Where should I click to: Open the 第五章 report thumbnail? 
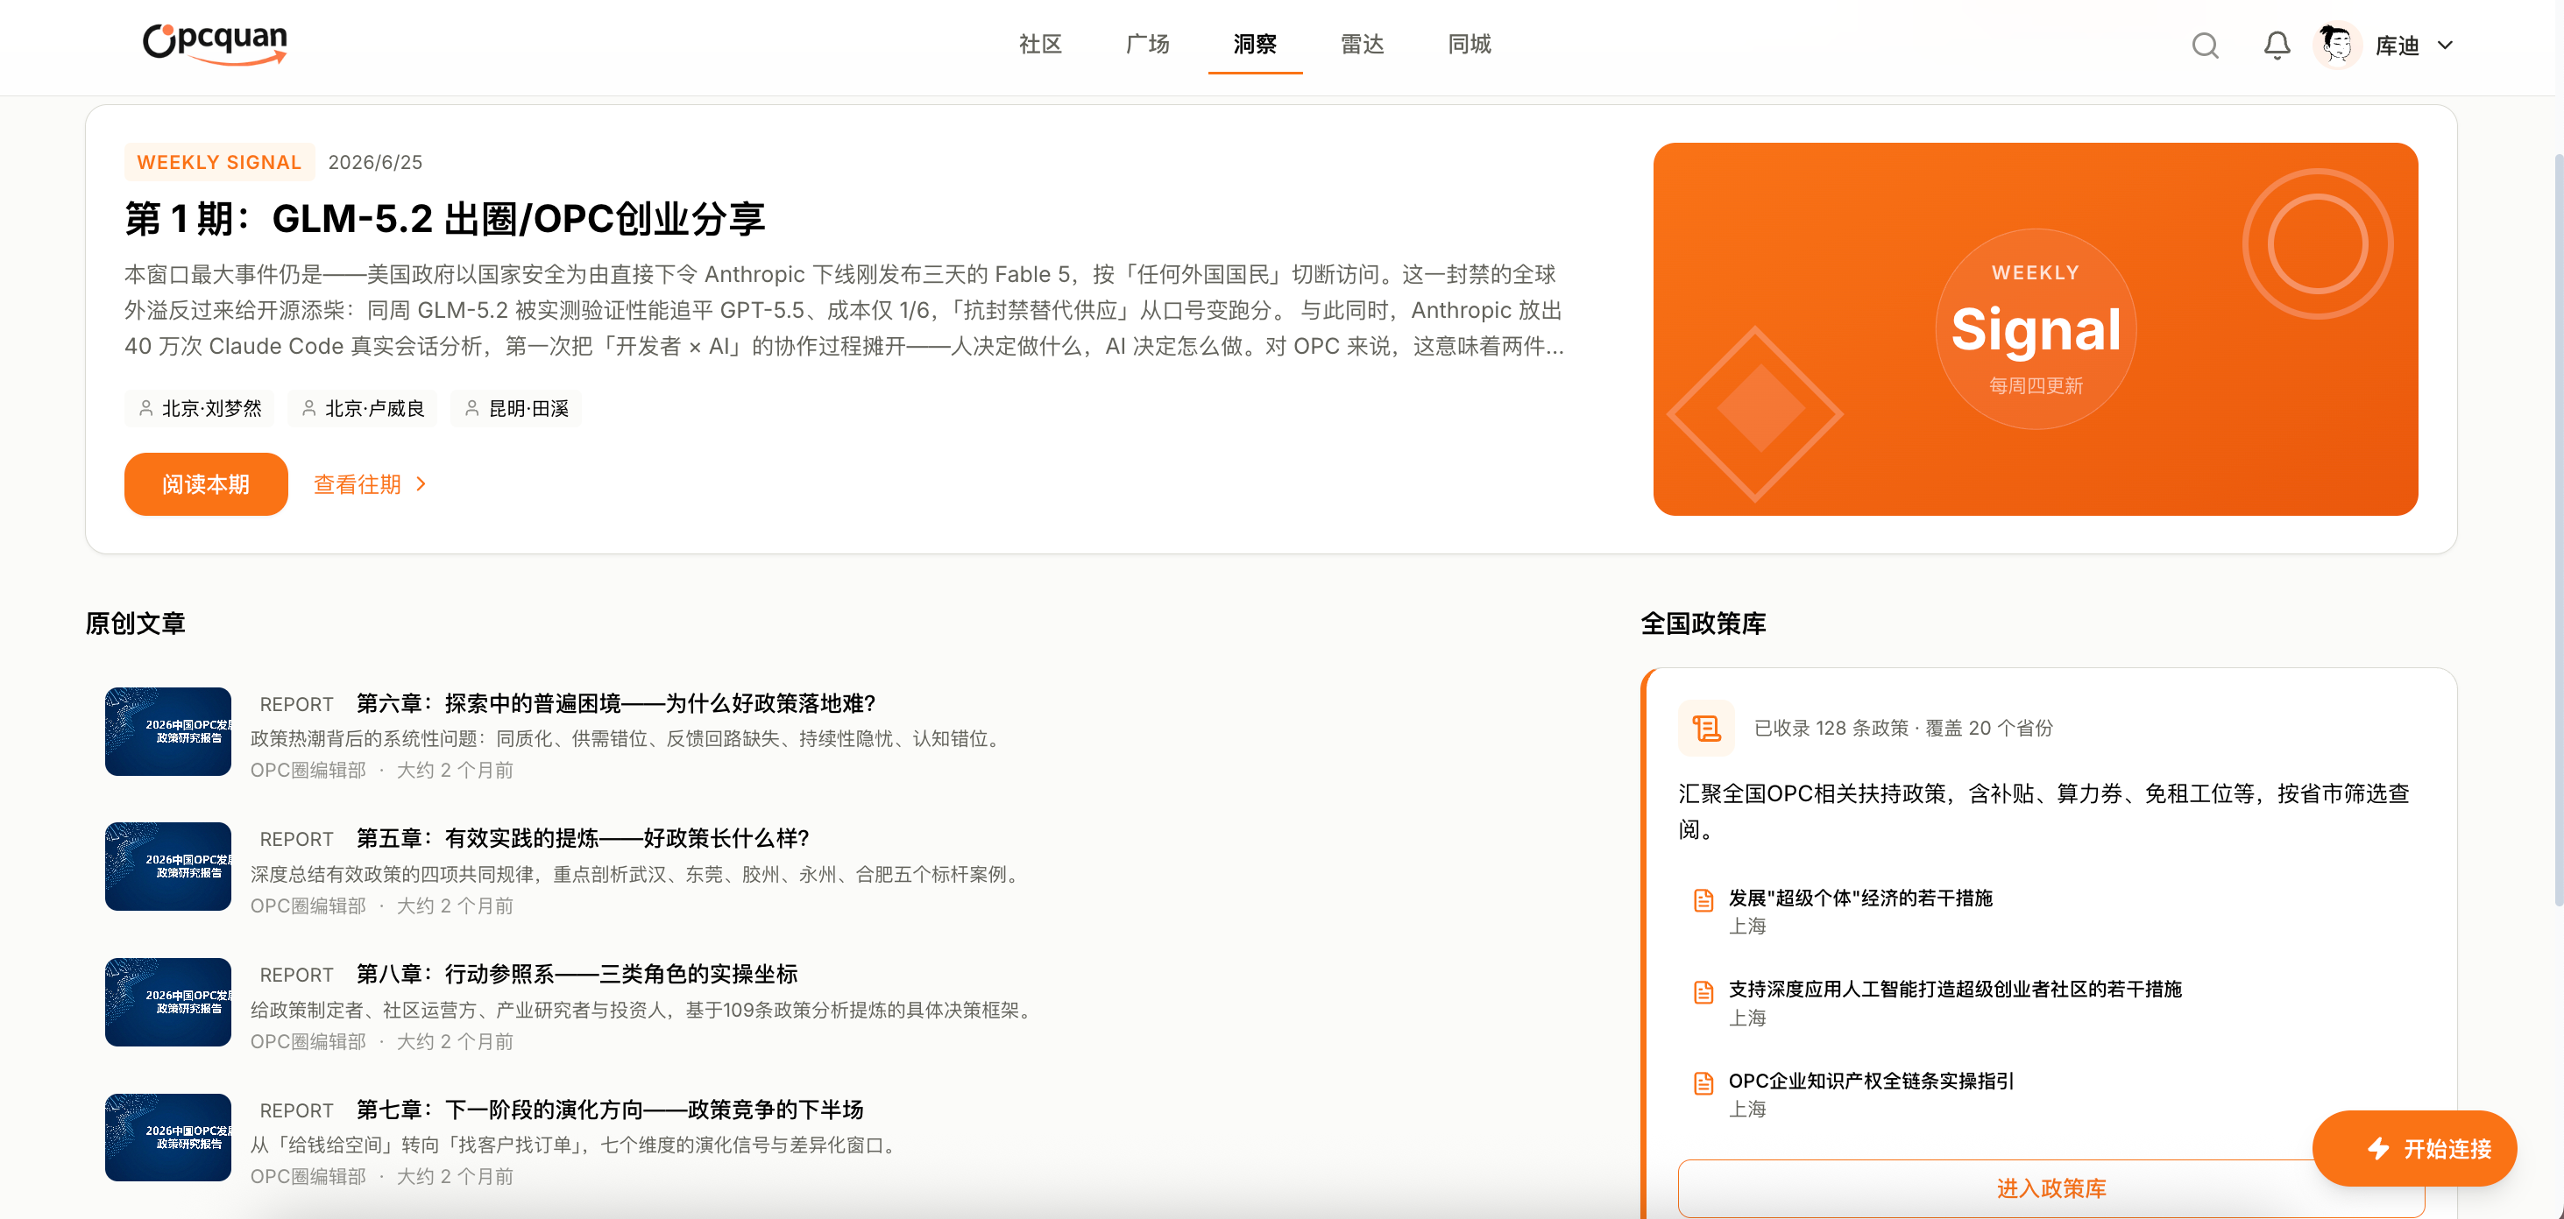[x=168, y=867]
